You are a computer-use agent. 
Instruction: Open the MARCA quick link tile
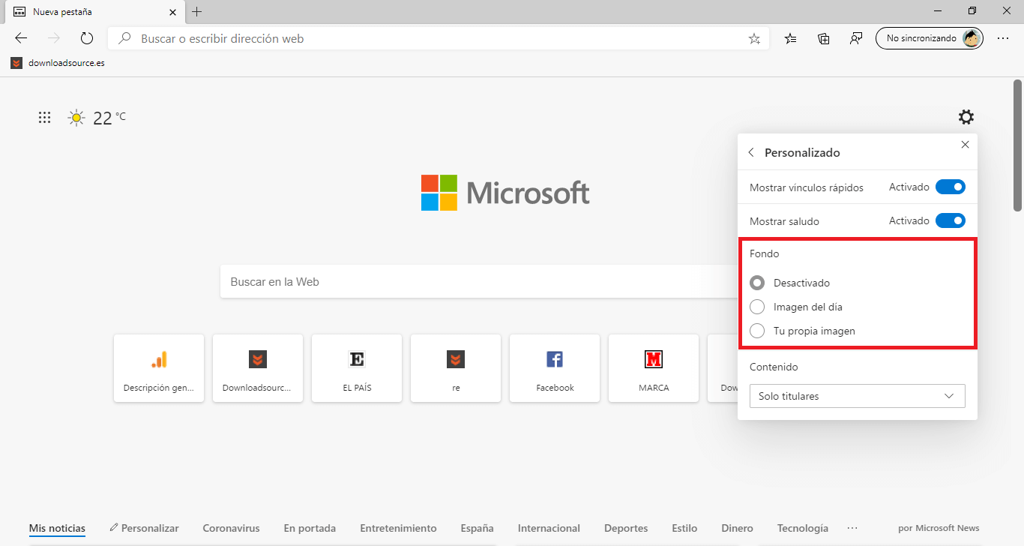coord(654,368)
